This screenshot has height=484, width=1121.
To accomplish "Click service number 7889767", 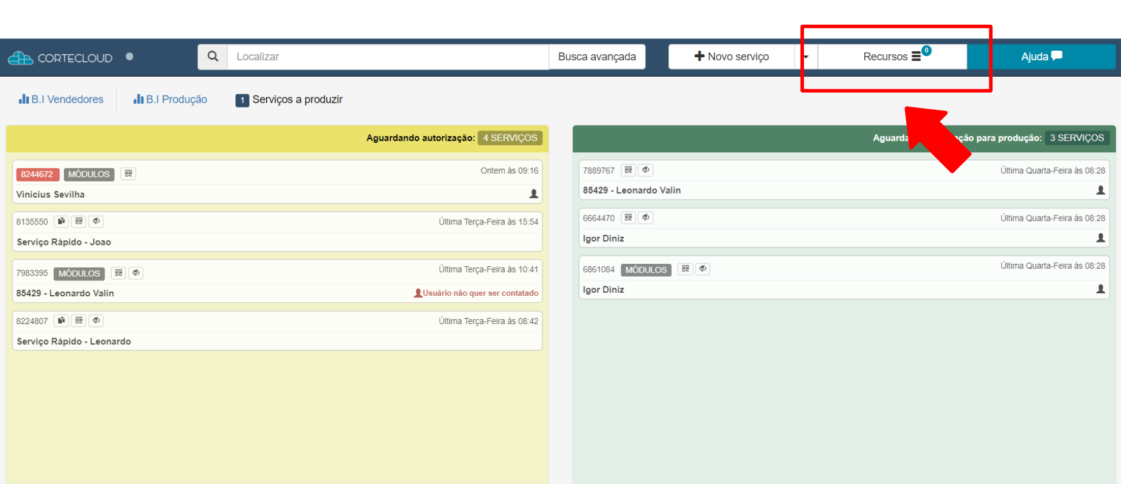I will point(599,171).
